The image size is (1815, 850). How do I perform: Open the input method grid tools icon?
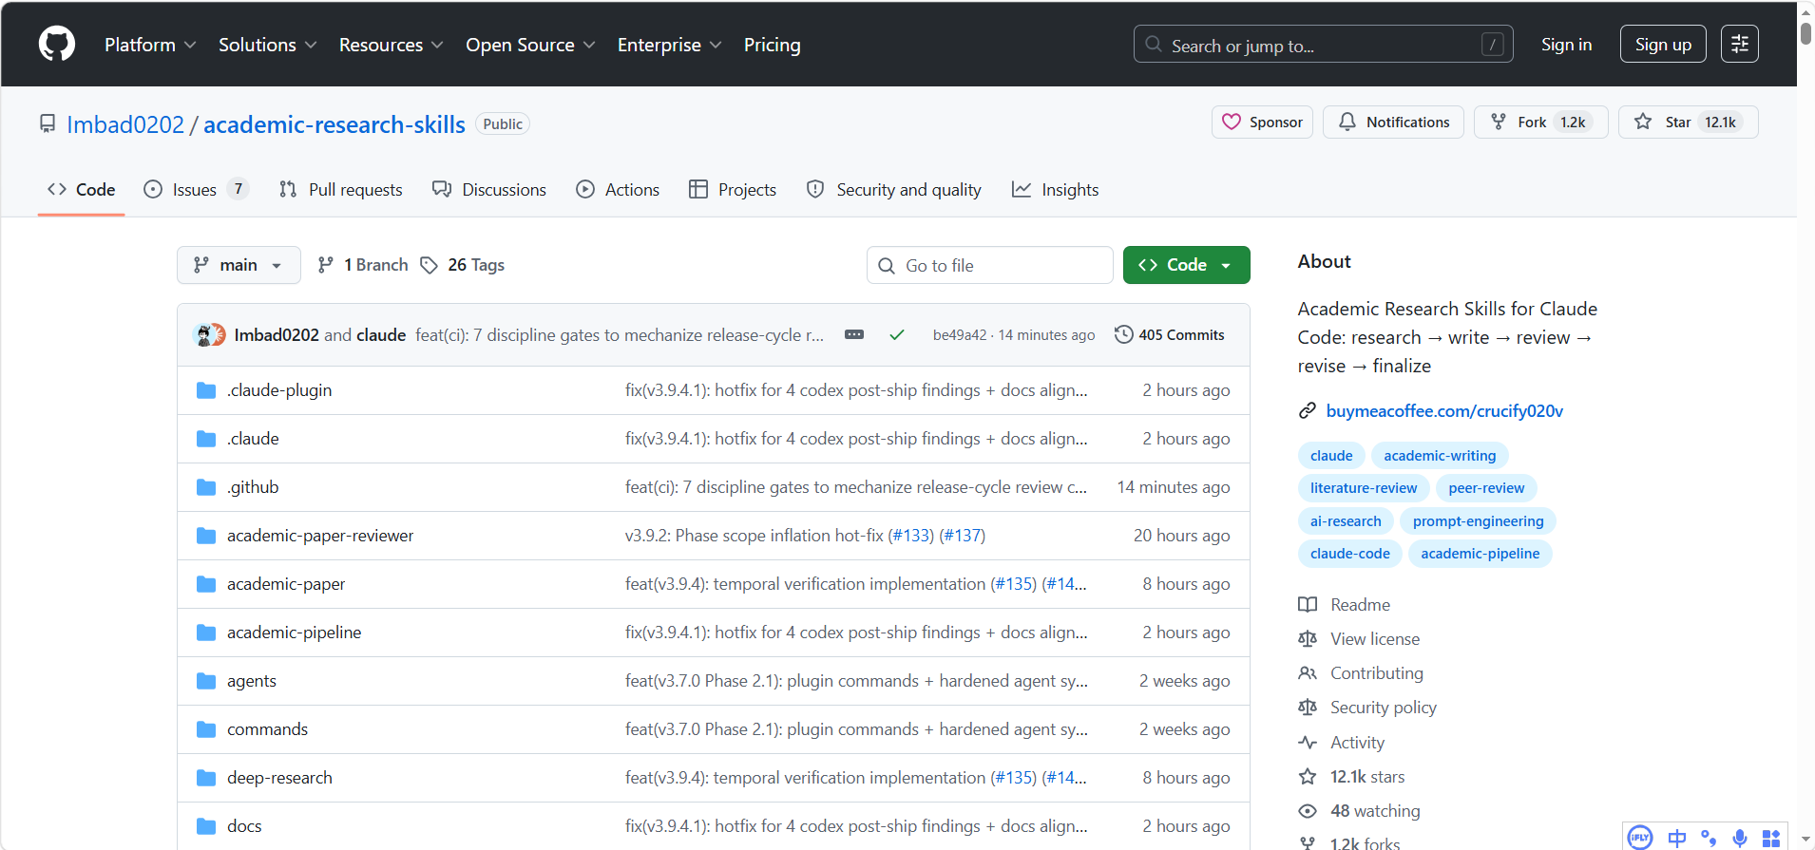coord(1770,838)
